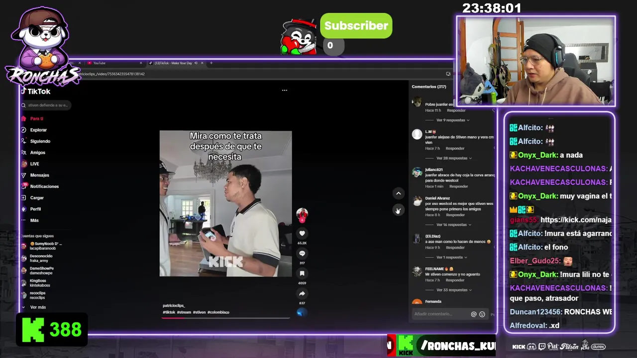637x358 pixels.
Task: Open julianc821 commenter avatar
Action: click(417, 173)
